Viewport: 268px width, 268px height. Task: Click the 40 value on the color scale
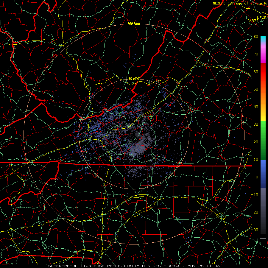(256, 107)
